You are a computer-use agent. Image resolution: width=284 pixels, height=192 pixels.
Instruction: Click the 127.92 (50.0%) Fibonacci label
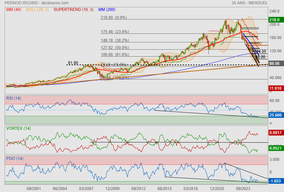(x=115, y=48)
